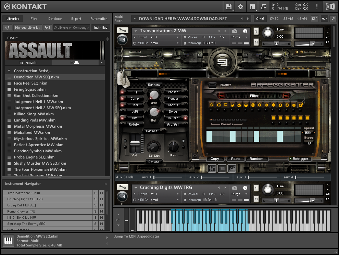Solo the Transportations 2 MW instrument header
This screenshot has height=255, width=339.
click(x=256, y=31)
